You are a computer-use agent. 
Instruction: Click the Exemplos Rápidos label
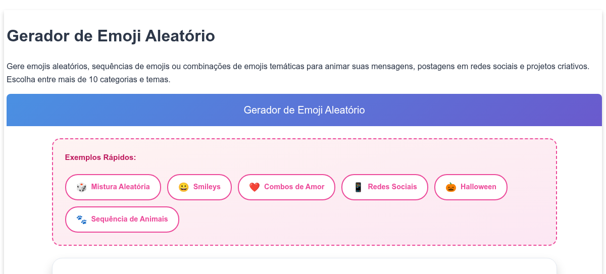100,157
